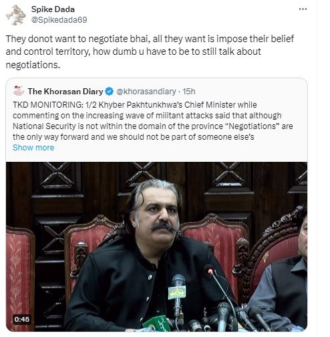Screen dimensions: 330x337
Task: Expand quoted tweet with Show more
Action: 33,148
